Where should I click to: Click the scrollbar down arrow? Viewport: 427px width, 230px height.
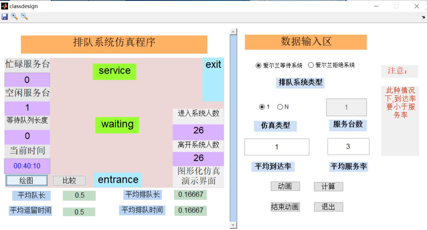tap(232, 225)
